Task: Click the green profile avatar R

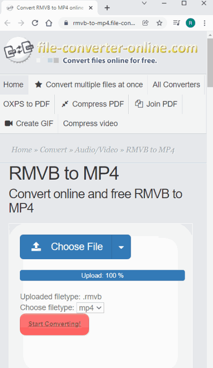Action: coord(190,23)
